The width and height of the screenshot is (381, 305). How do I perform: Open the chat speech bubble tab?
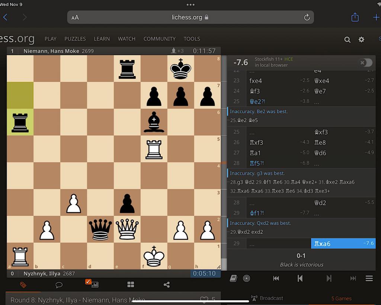coord(59,285)
